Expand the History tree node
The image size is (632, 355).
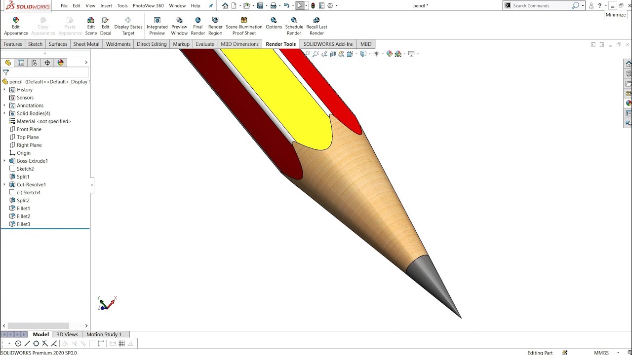point(4,90)
